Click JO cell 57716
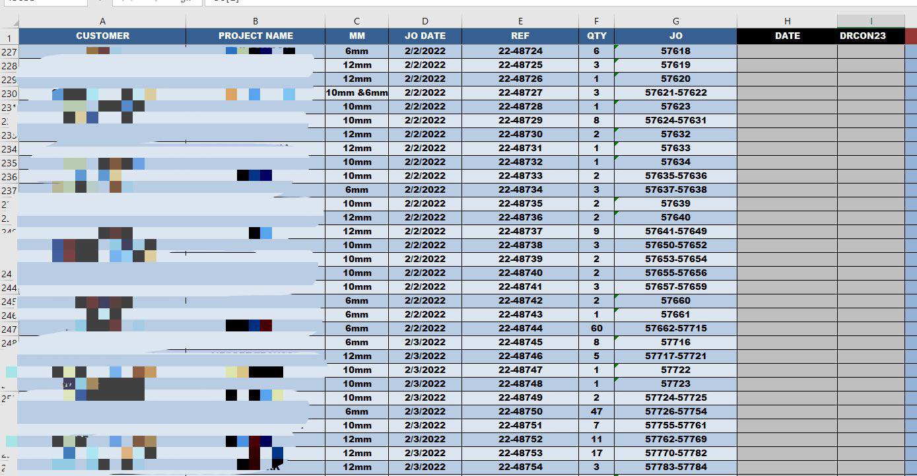The width and height of the screenshot is (917, 476). [675, 342]
